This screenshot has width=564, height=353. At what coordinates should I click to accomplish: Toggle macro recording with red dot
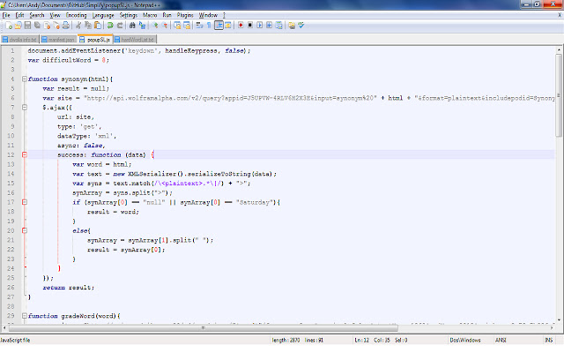[241, 26]
